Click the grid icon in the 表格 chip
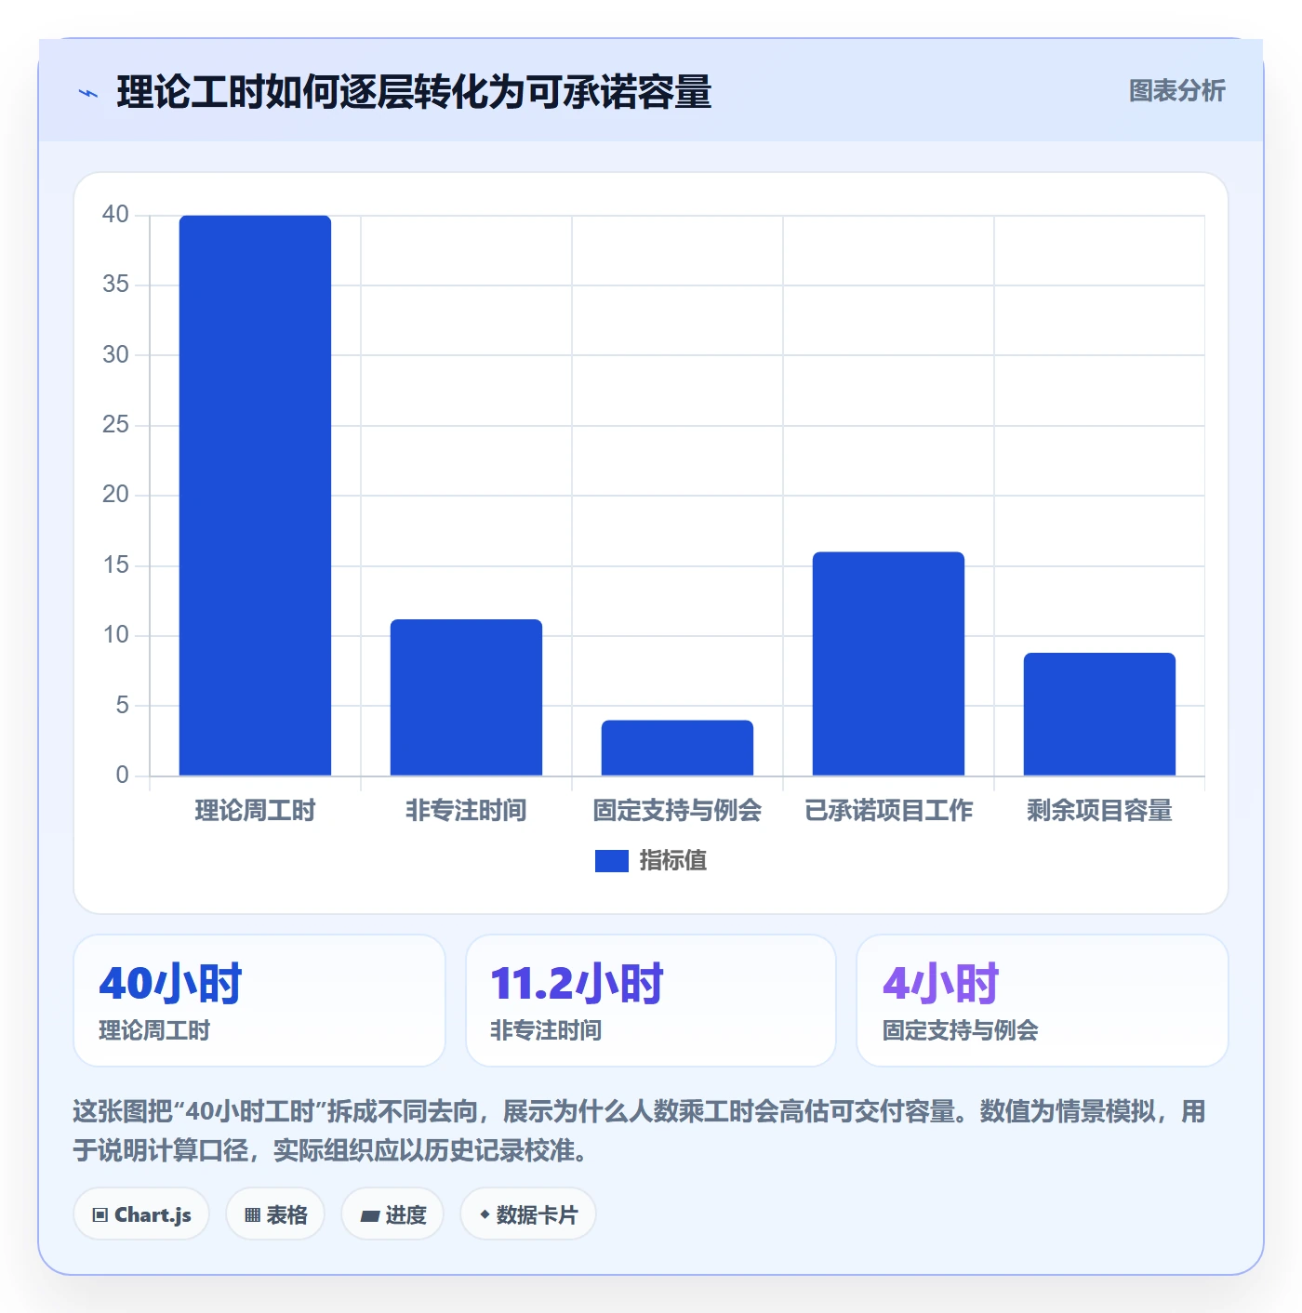This screenshot has height=1313, width=1302. pos(252,1215)
